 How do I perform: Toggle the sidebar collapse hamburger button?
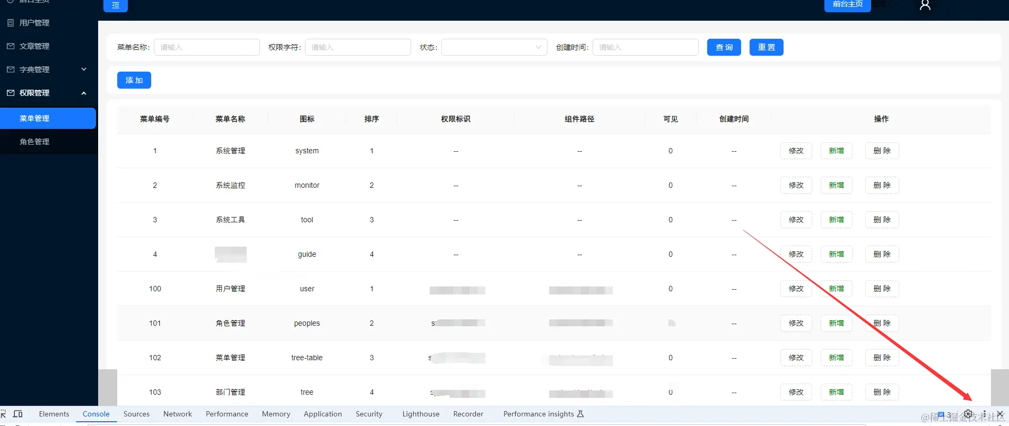click(116, 5)
